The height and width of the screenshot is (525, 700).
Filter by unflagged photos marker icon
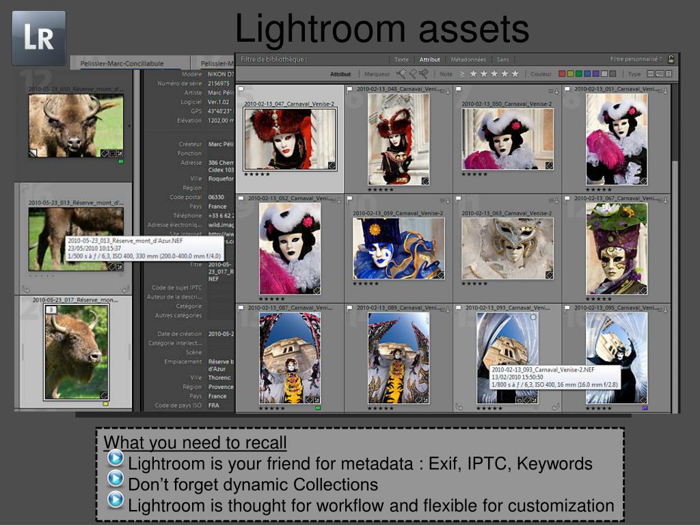(x=412, y=74)
